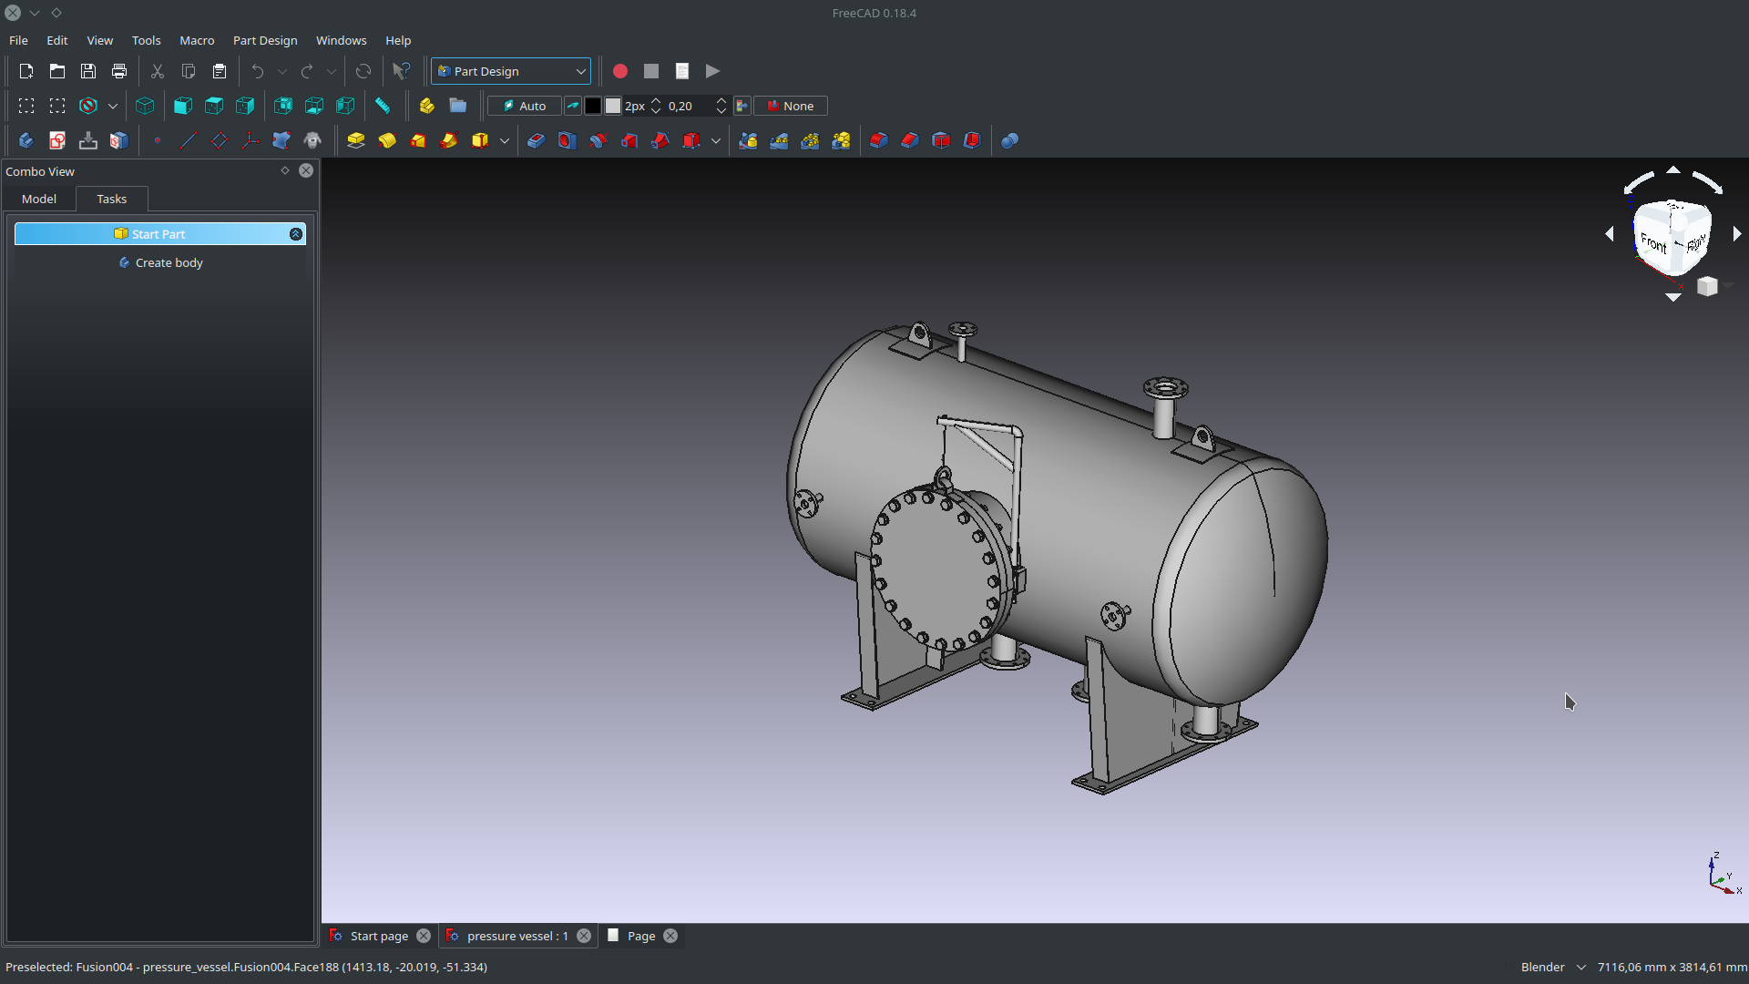Switch to the right view

[x=245, y=106]
